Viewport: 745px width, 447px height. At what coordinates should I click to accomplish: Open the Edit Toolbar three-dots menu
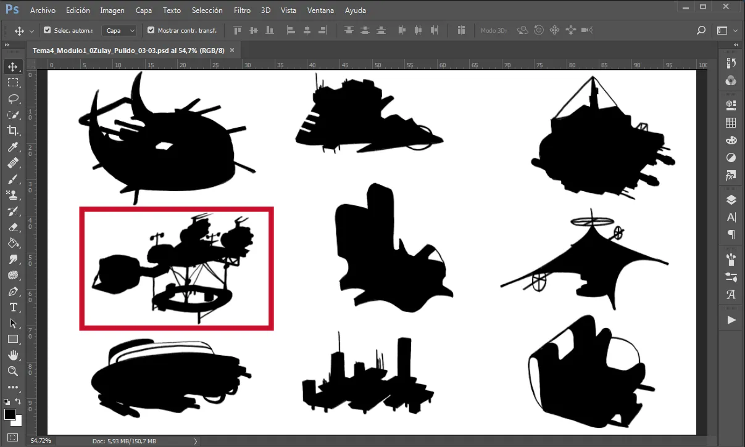pos(13,387)
